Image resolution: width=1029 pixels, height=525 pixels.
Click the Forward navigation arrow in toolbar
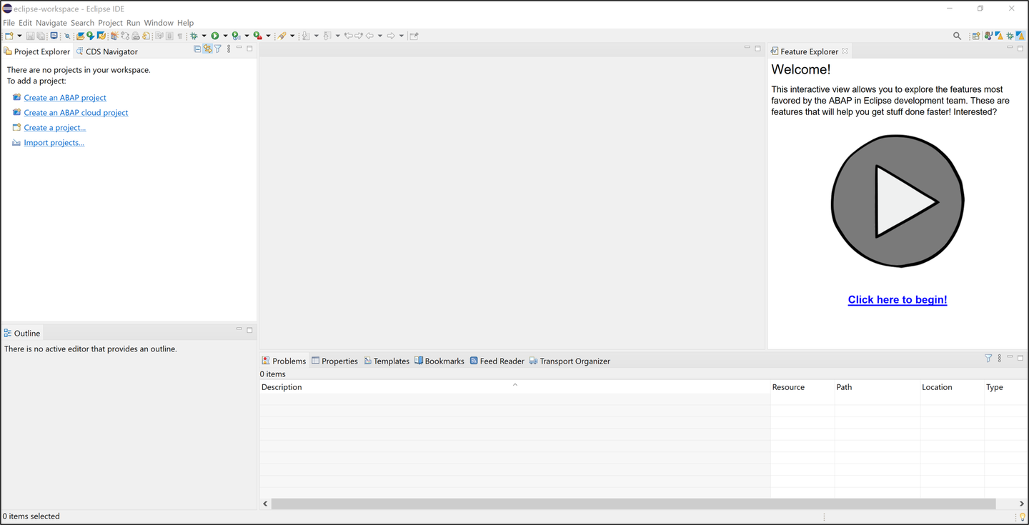391,36
